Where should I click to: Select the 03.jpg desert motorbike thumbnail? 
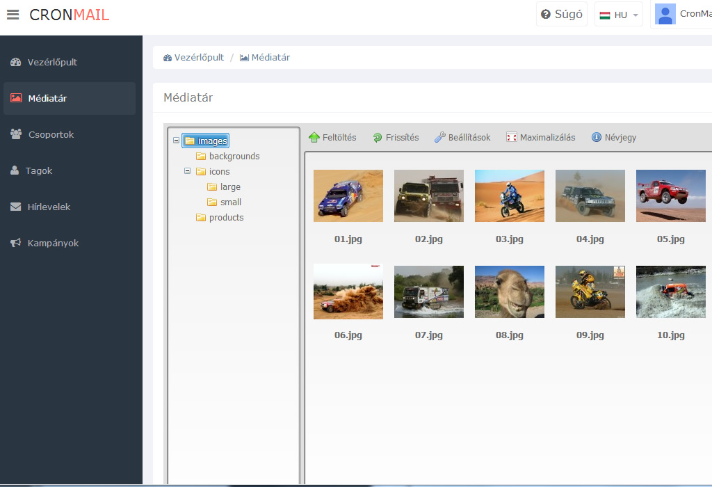[510, 195]
